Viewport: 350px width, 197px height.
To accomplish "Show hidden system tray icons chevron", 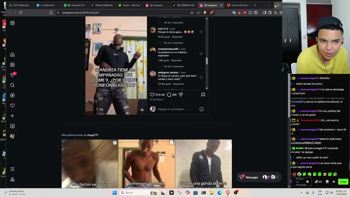I will tap(301, 193).
